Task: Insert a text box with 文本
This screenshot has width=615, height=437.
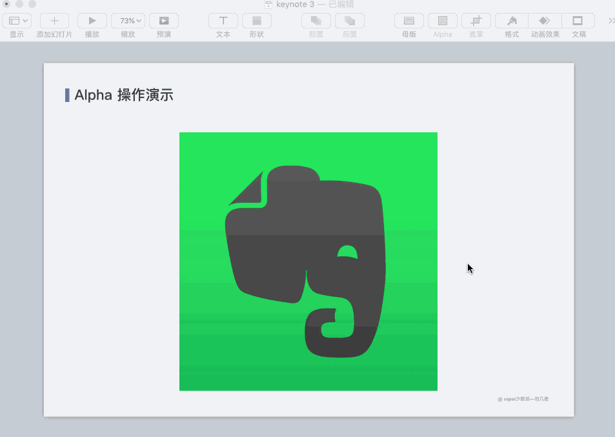Action: tap(223, 21)
